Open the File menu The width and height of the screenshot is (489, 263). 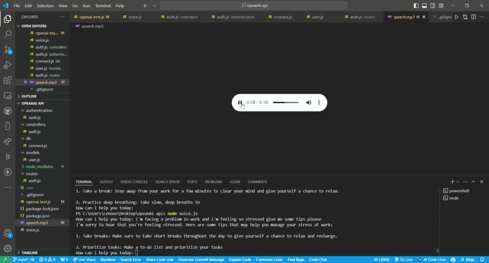coord(17,5)
